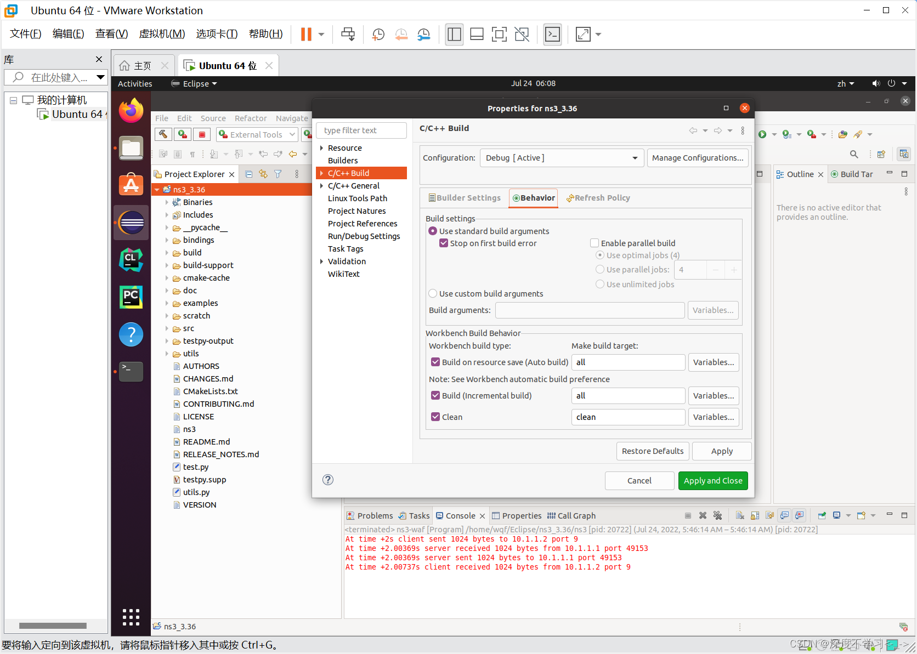Click Remove all terminated launches in Console

[717, 515]
